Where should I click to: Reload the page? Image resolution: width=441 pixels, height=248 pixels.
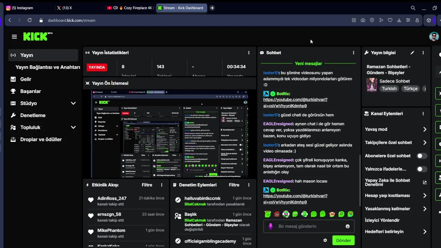point(30,20)
